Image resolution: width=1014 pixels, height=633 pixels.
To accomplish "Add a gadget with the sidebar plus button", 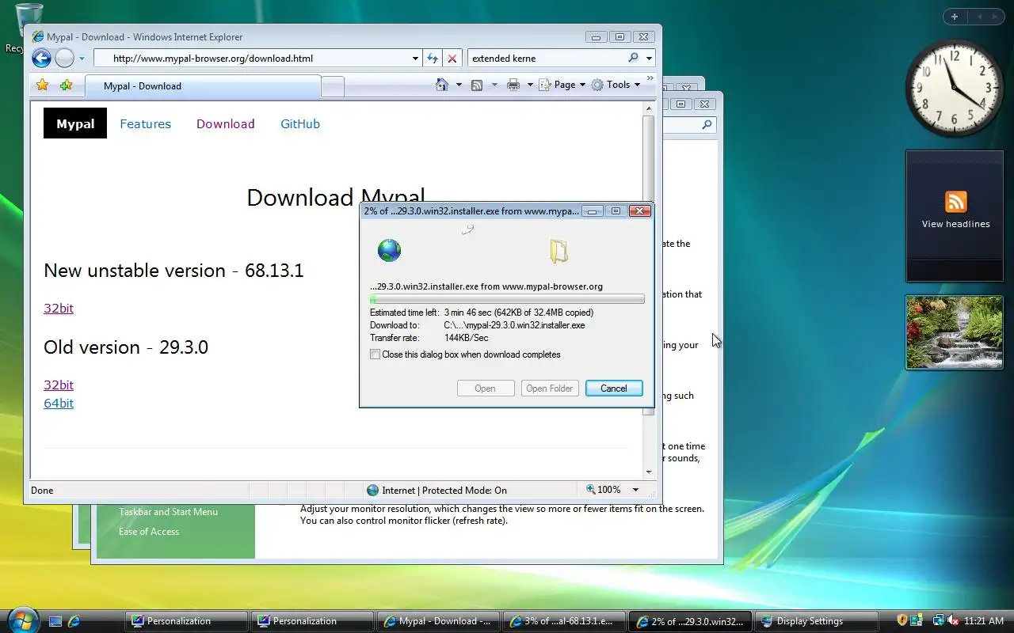I will (x=955, y=16).
